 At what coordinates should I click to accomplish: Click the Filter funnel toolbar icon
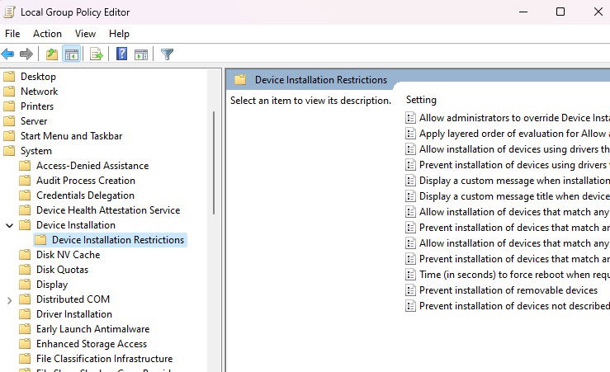pos(167,54)
